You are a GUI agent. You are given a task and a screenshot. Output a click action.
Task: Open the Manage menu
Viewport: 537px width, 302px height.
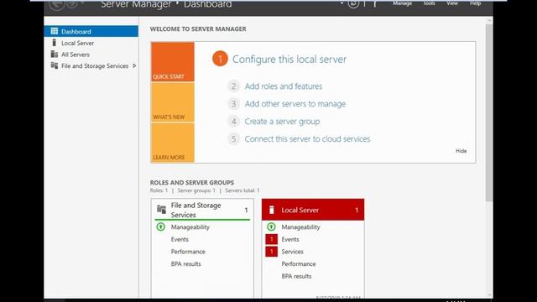402,3
